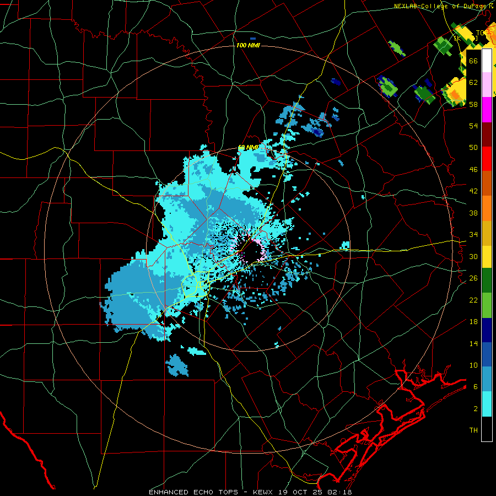Click the magenta legend swatch

(487, 110)
